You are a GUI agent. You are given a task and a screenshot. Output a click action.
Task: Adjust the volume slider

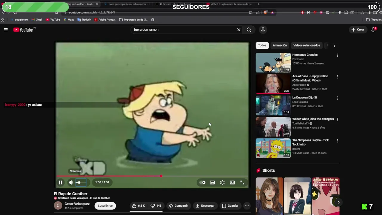click(81, 182)
